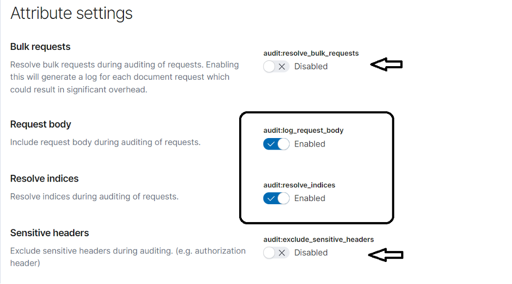Select the audit:resolve_indices setting name

click(299, 185)
